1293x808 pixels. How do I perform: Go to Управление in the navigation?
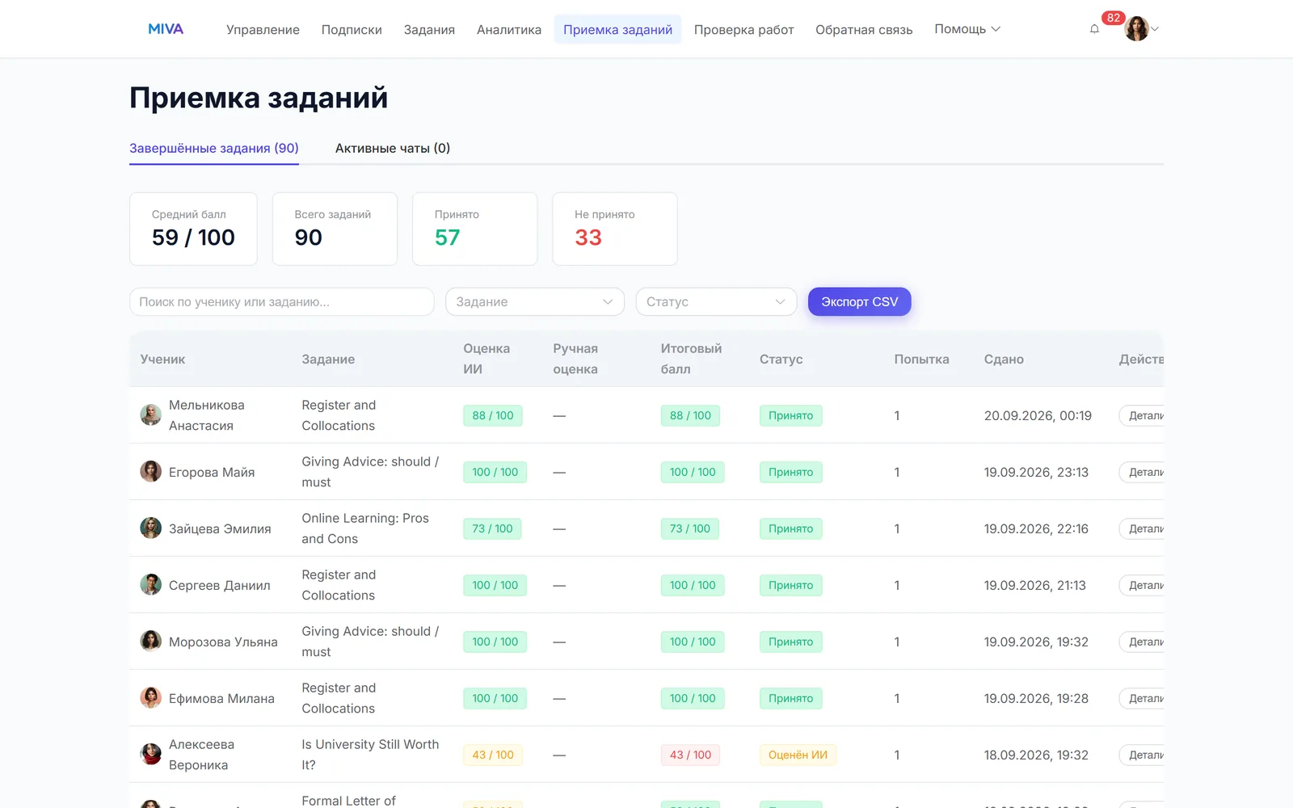point(263,30)
